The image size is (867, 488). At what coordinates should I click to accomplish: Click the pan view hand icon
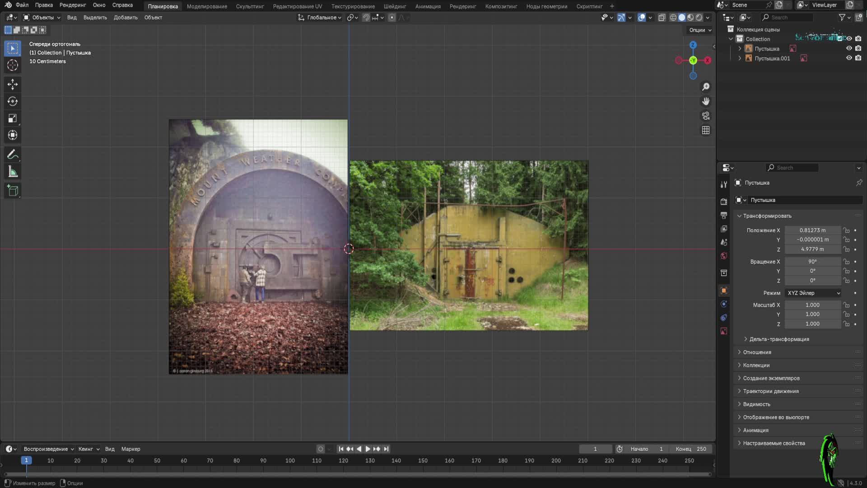706,101
